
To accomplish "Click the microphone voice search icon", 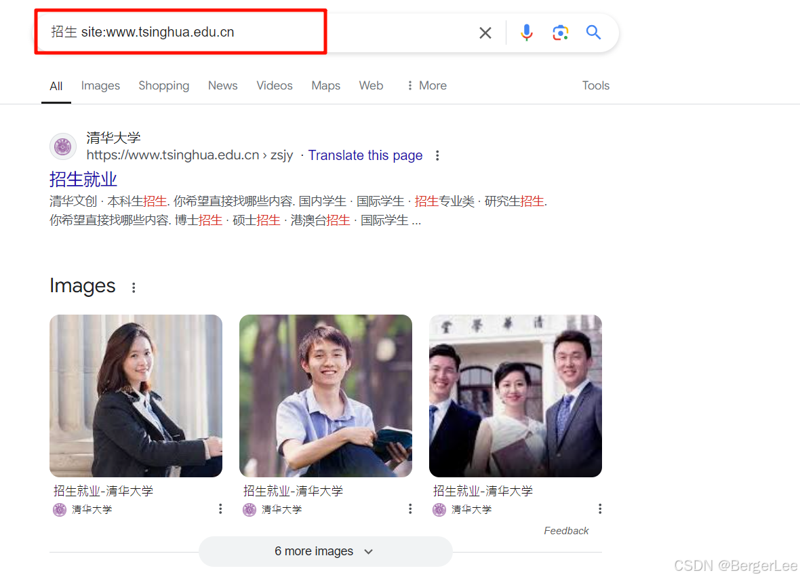I will tap(527, 33).
